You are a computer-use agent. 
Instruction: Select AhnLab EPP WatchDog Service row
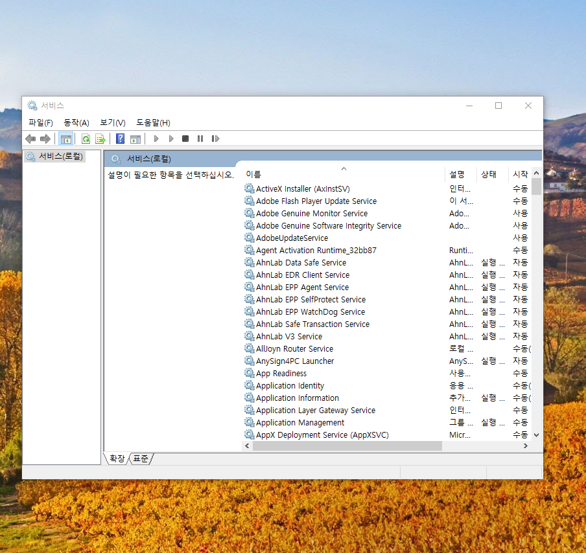pos(387,311)
